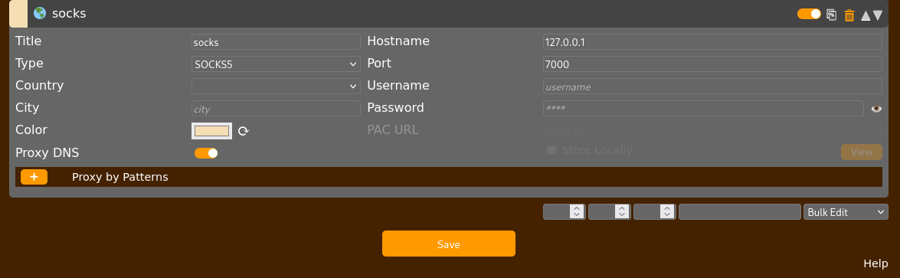Open the Help link
The height and width of the screenshot is (278, 900).
pyautogui.click(x=875, y=263)
